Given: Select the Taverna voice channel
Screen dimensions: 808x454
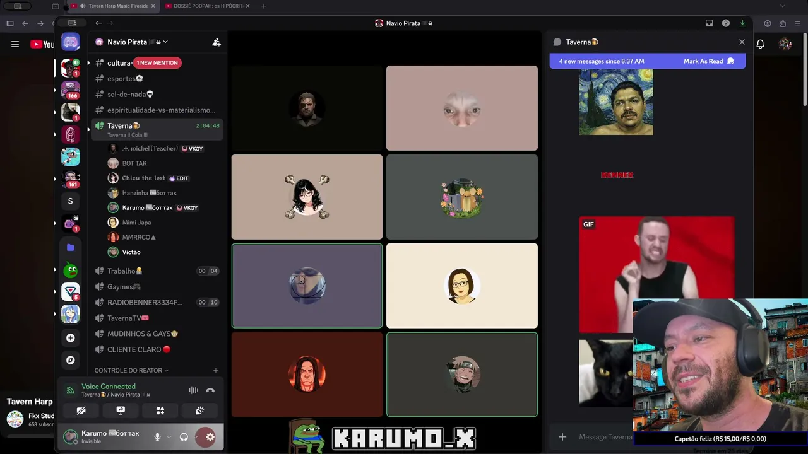Looking at the screenshot, I should pyautogui.click(x=157, y=129).
